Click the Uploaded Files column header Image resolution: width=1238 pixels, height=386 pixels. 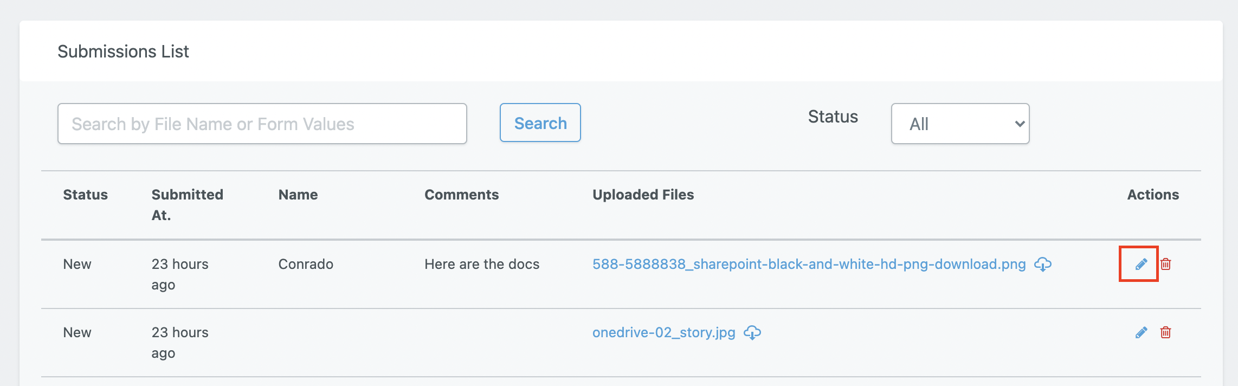[x=643, y=195]
